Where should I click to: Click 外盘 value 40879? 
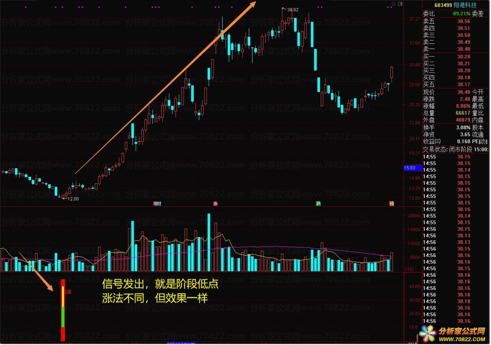tap(463, 120)
